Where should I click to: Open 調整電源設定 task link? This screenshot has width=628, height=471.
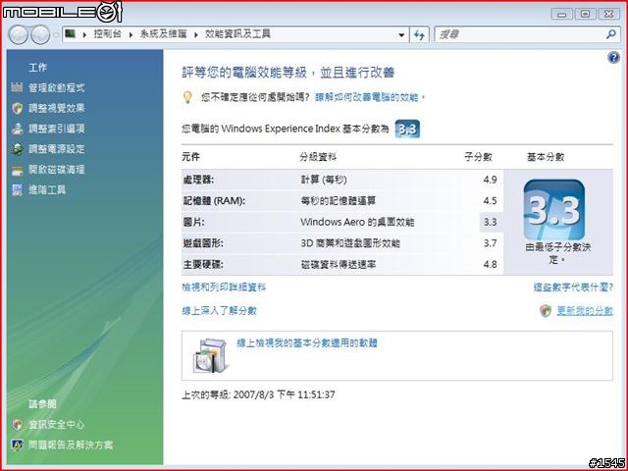tap(57, 149)
